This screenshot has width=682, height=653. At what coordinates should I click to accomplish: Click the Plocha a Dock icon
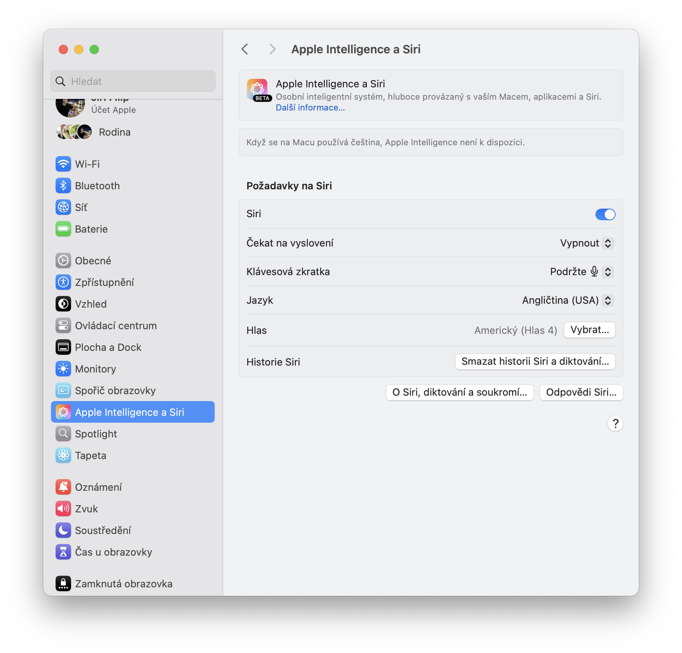pyautogui.click(x=63, y=347)
